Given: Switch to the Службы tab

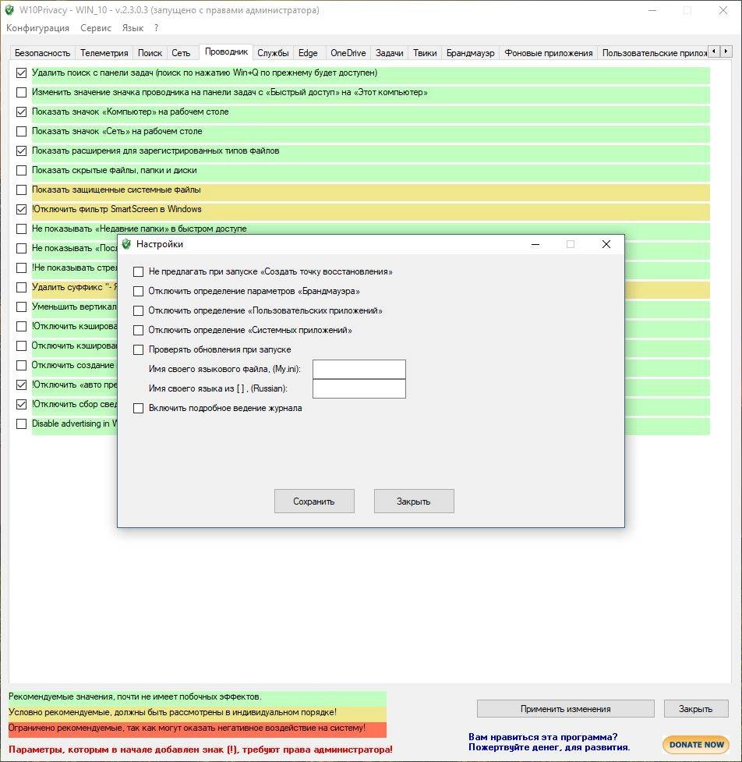Looking at the screenshot, I should [x=273, y=53].
